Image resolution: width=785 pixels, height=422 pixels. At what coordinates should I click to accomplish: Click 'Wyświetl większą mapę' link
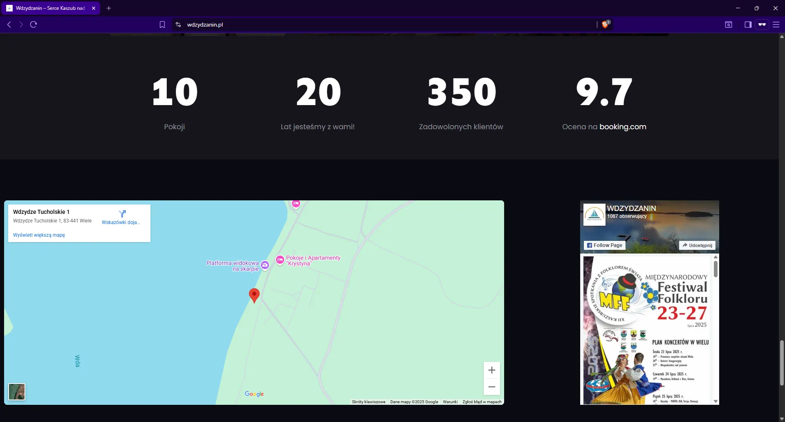click(39, 235)
